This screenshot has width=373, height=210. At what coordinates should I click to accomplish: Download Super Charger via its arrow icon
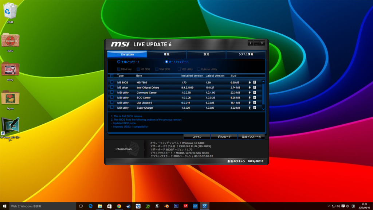click(250, 108)
